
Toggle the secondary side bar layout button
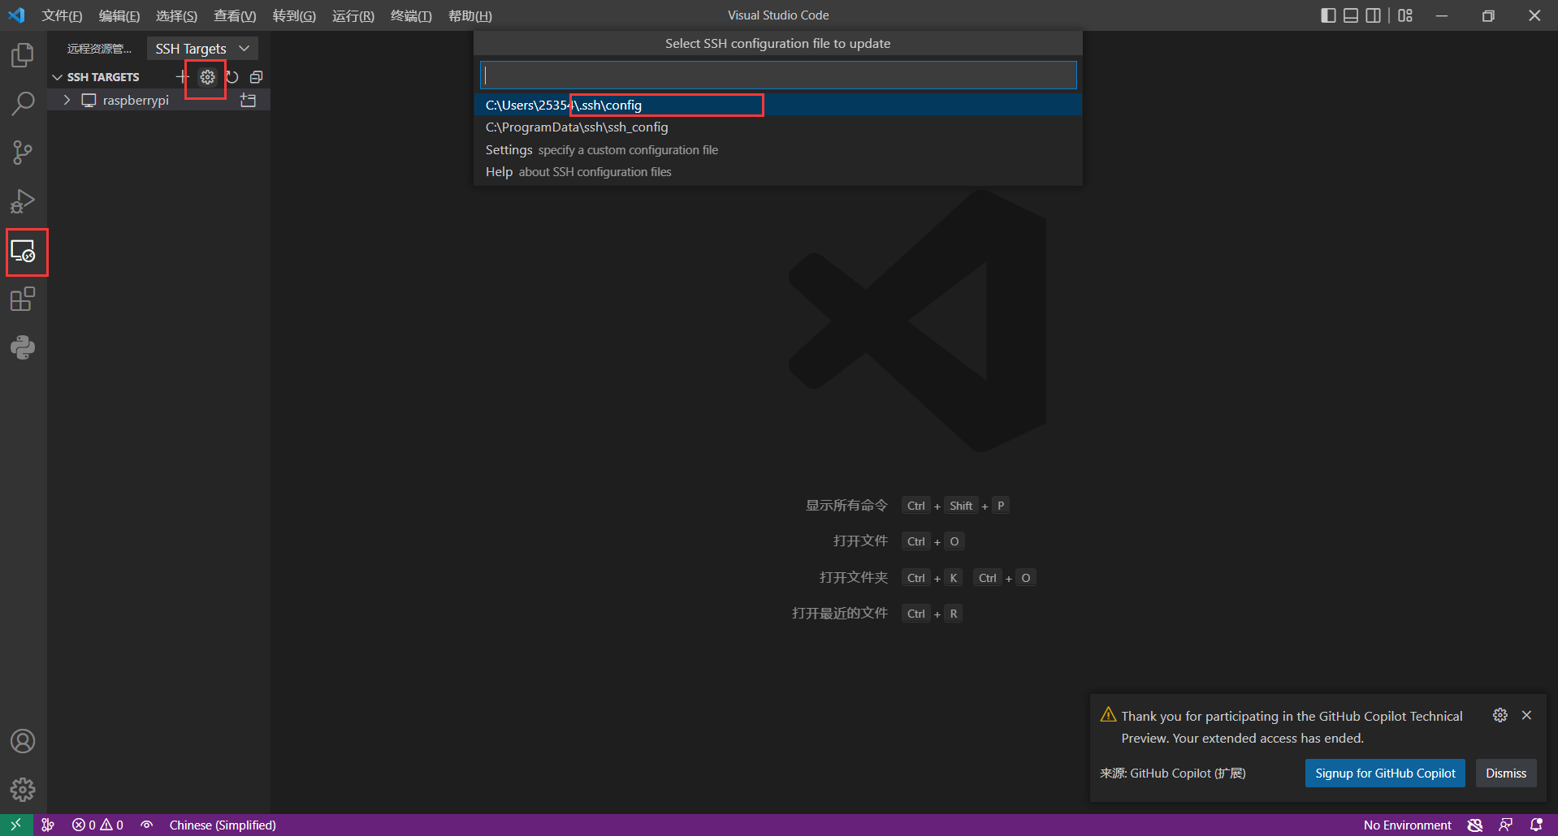point(1373,15)
